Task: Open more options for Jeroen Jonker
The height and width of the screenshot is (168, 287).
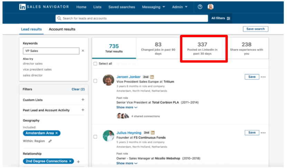Action: 263,77
